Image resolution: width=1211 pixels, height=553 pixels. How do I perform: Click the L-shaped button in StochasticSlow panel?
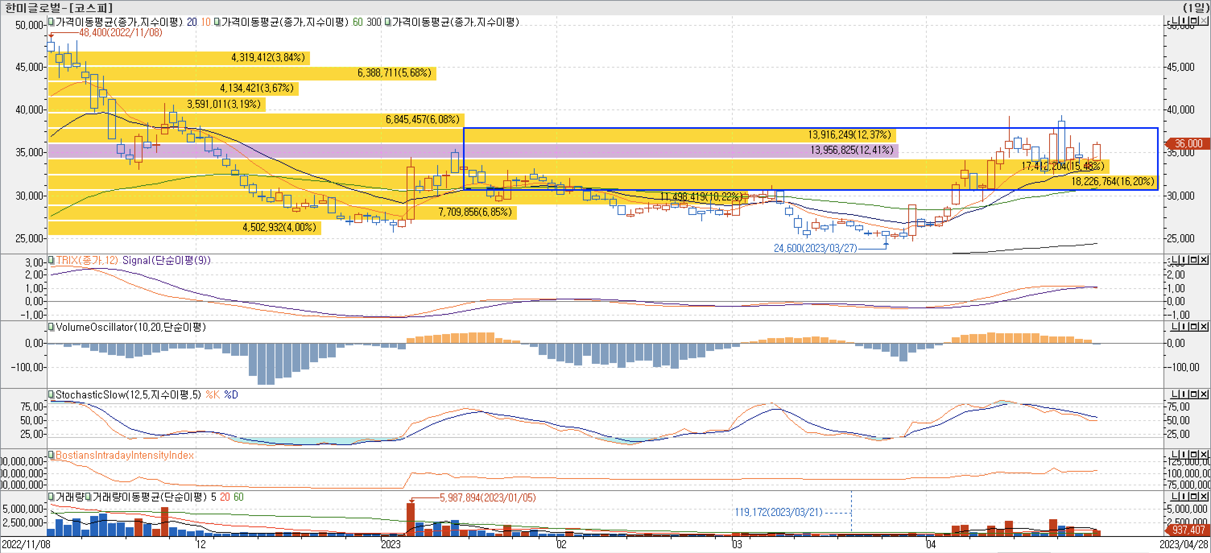coord(1175,394)
